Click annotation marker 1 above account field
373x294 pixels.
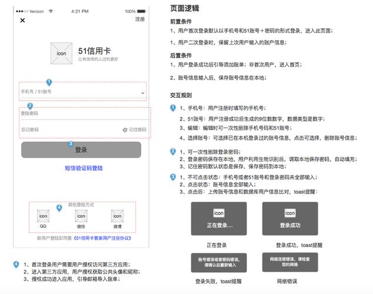(49, 82)
